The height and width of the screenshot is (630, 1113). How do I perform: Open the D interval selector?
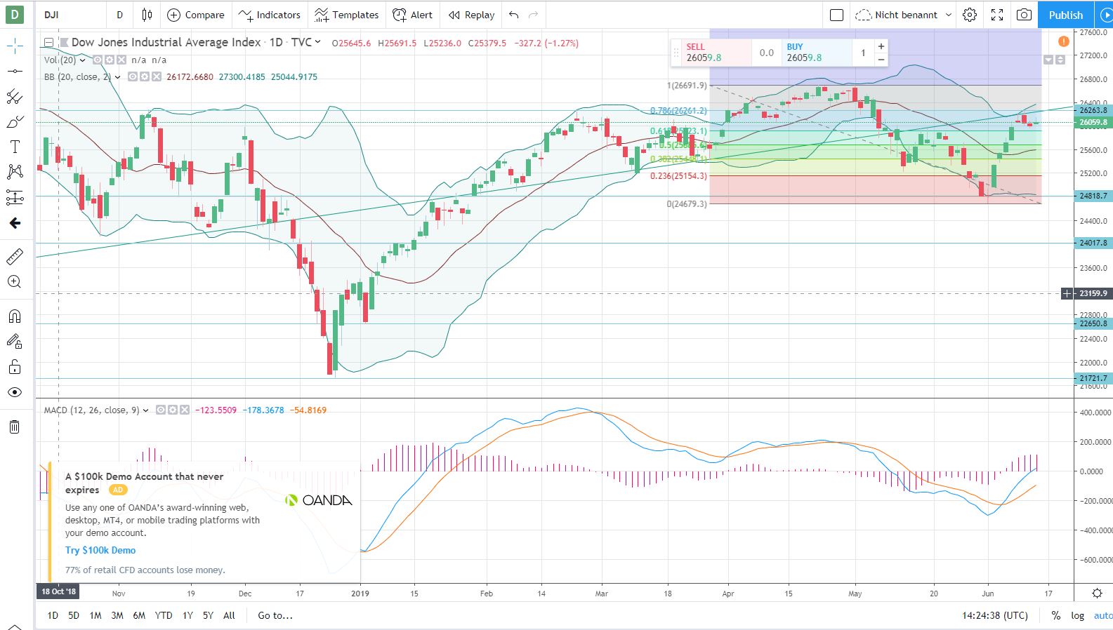click(x=119, y=15)
